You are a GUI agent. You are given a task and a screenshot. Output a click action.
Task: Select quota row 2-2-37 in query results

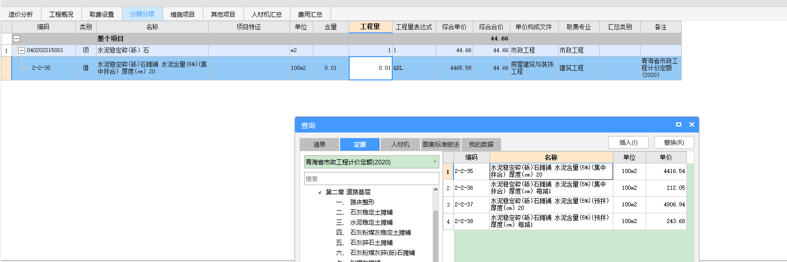pos(564,205)
